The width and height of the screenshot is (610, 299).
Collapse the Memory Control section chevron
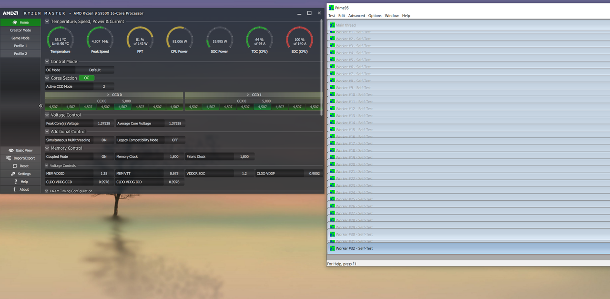[x=47, y=148]
